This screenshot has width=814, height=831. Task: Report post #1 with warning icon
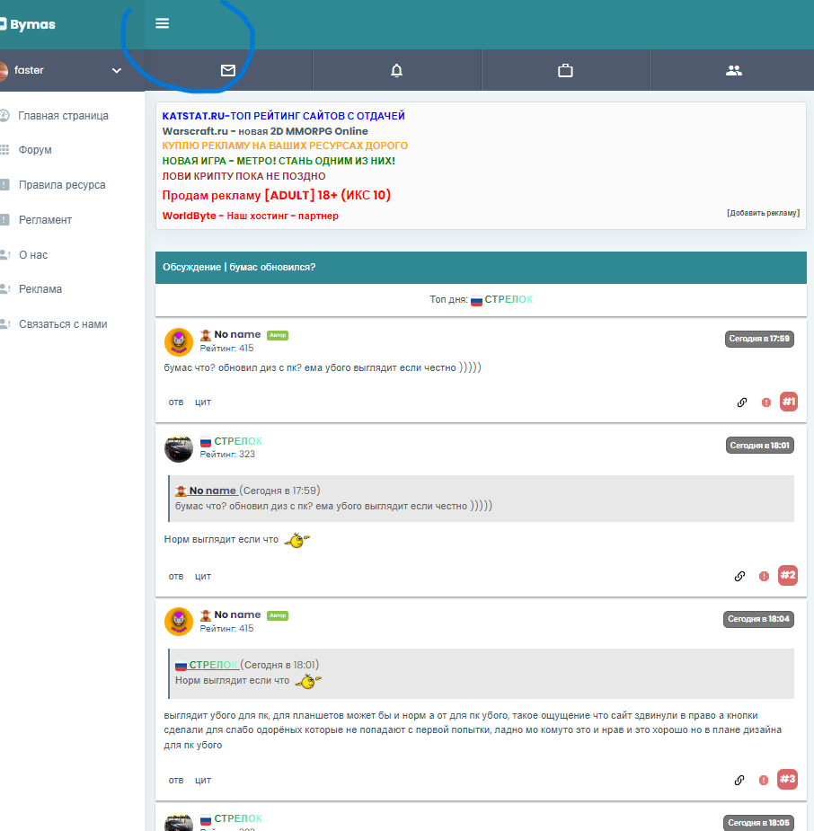point(765,402)
